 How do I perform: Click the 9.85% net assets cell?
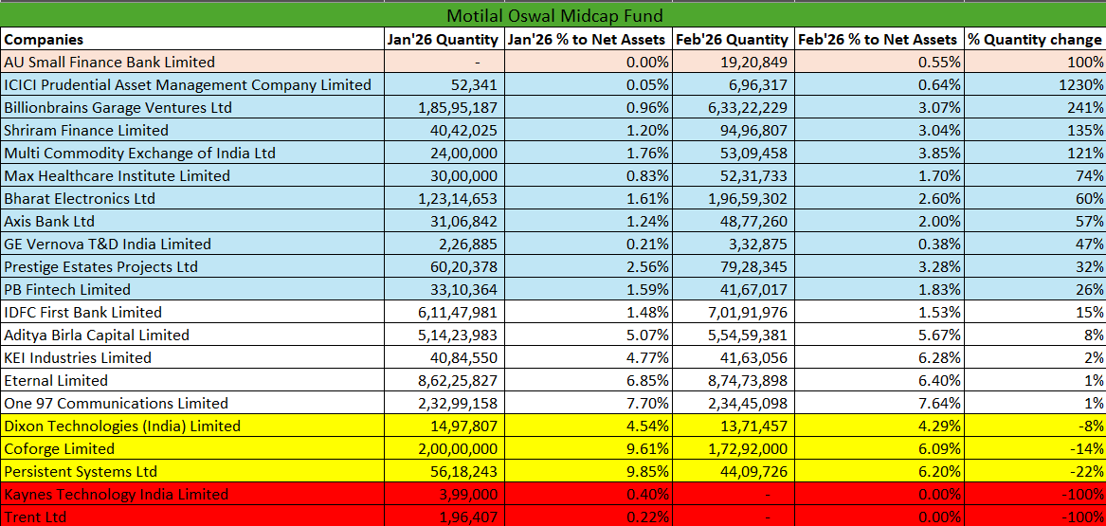589,471
